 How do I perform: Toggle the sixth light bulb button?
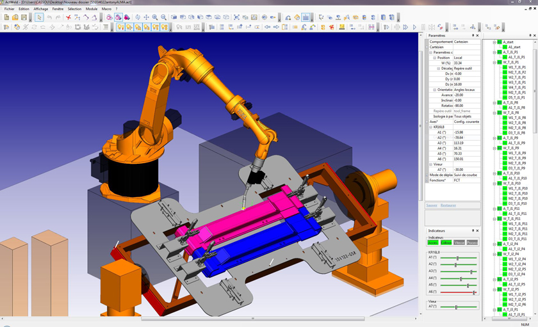pyautogui.click(x=164, y=27)
